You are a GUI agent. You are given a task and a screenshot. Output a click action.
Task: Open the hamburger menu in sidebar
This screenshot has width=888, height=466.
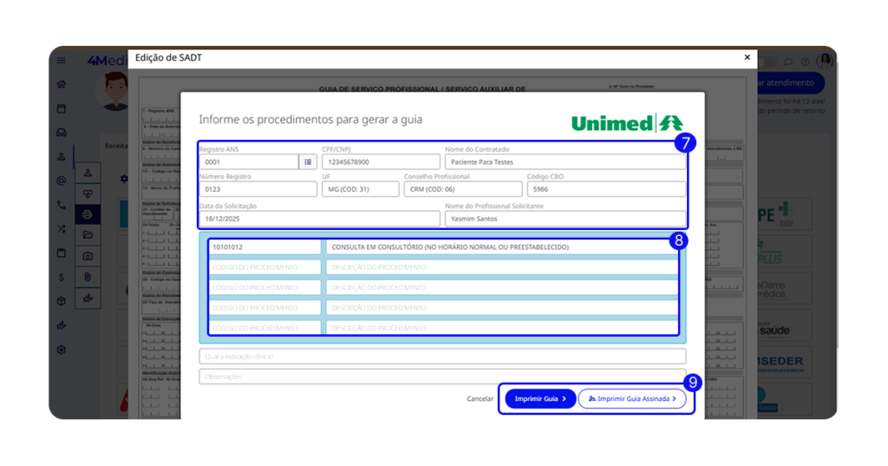[x=62, y=61]
